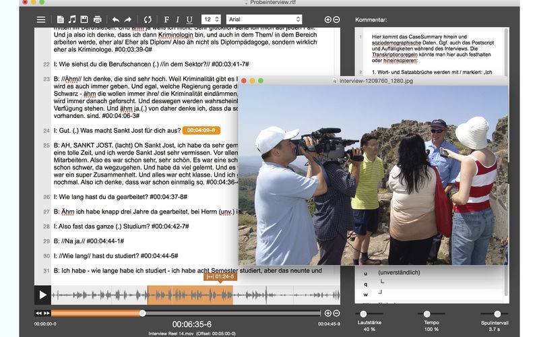Click the circular arrows refresh icon
Screen dimensions: 539x337
148,20
